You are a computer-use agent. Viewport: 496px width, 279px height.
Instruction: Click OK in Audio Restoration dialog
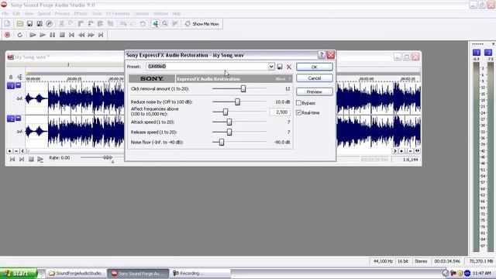tap(315, 67)
